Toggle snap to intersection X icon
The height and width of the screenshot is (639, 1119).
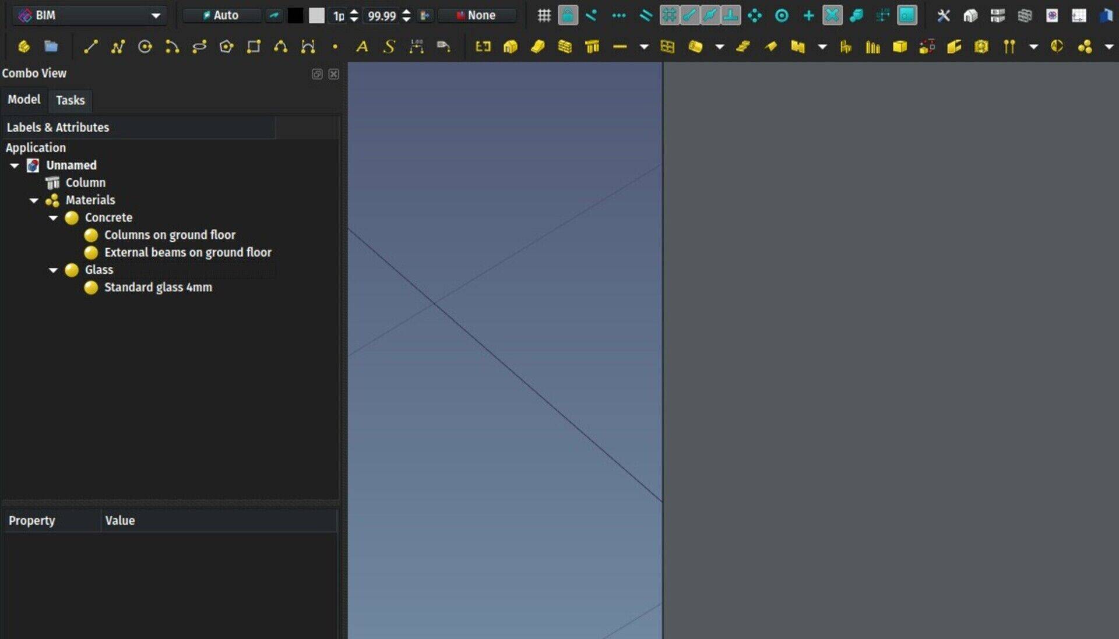832,16
